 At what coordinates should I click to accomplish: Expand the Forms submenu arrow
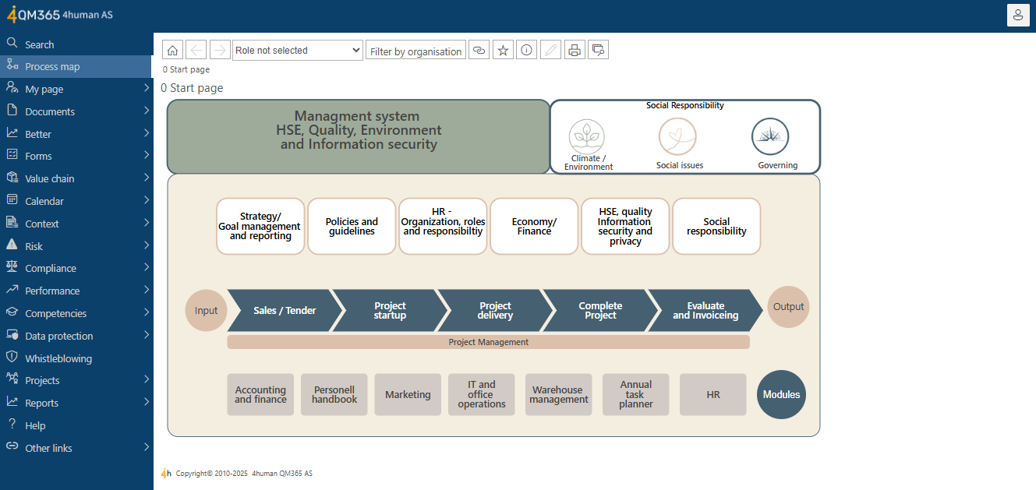click(147, 156)
